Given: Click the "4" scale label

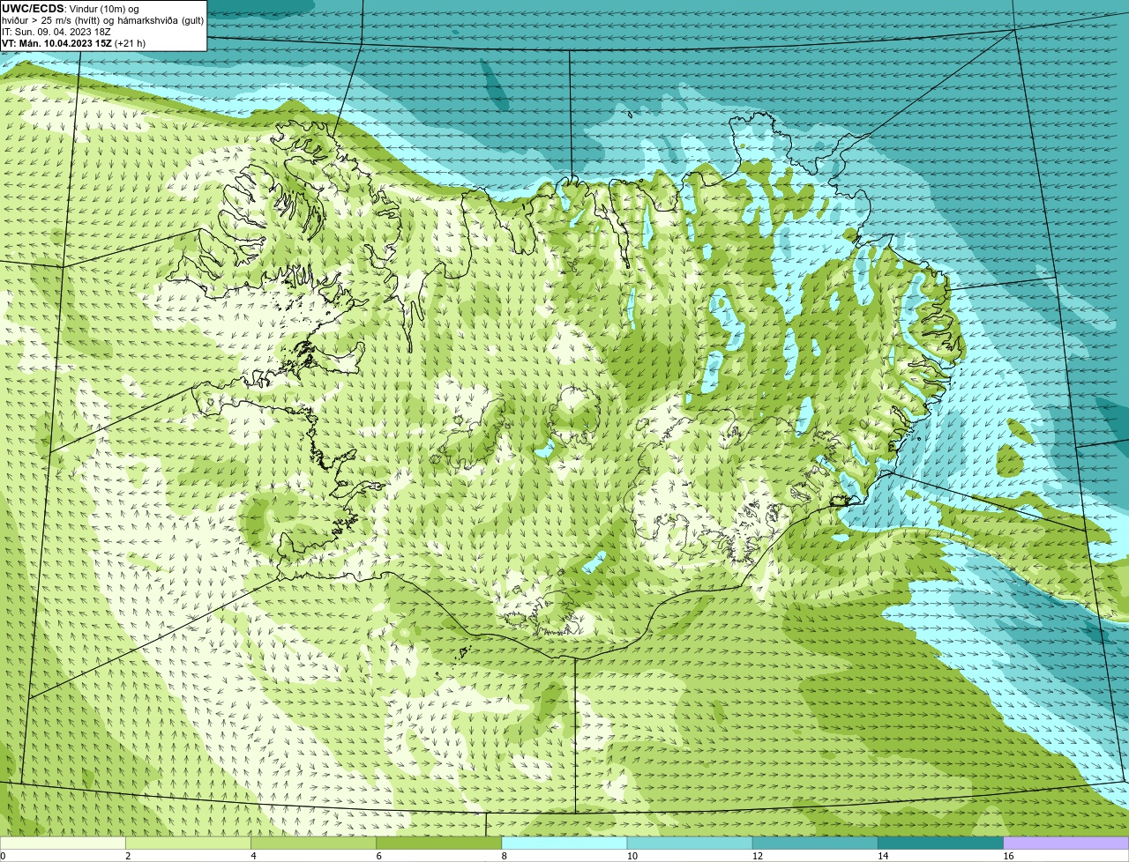Looking at the screenshot, I should [x=254, y=856].
